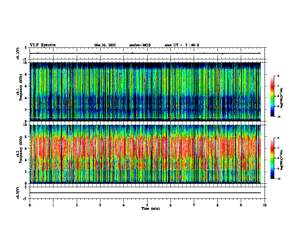The width and height of the screenshot is (298, 230).
Task: Click the ch.3 voltage waveform trace
Action: click(145, 193)
